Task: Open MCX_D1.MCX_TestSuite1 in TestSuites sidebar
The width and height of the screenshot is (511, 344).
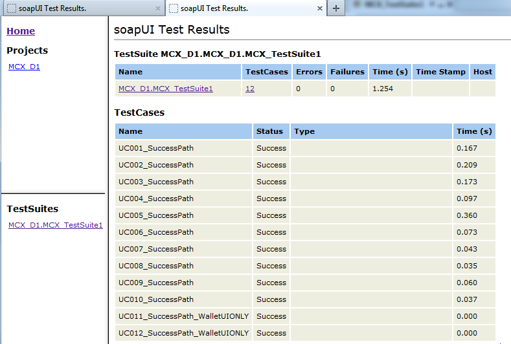Action: [56, 225]
